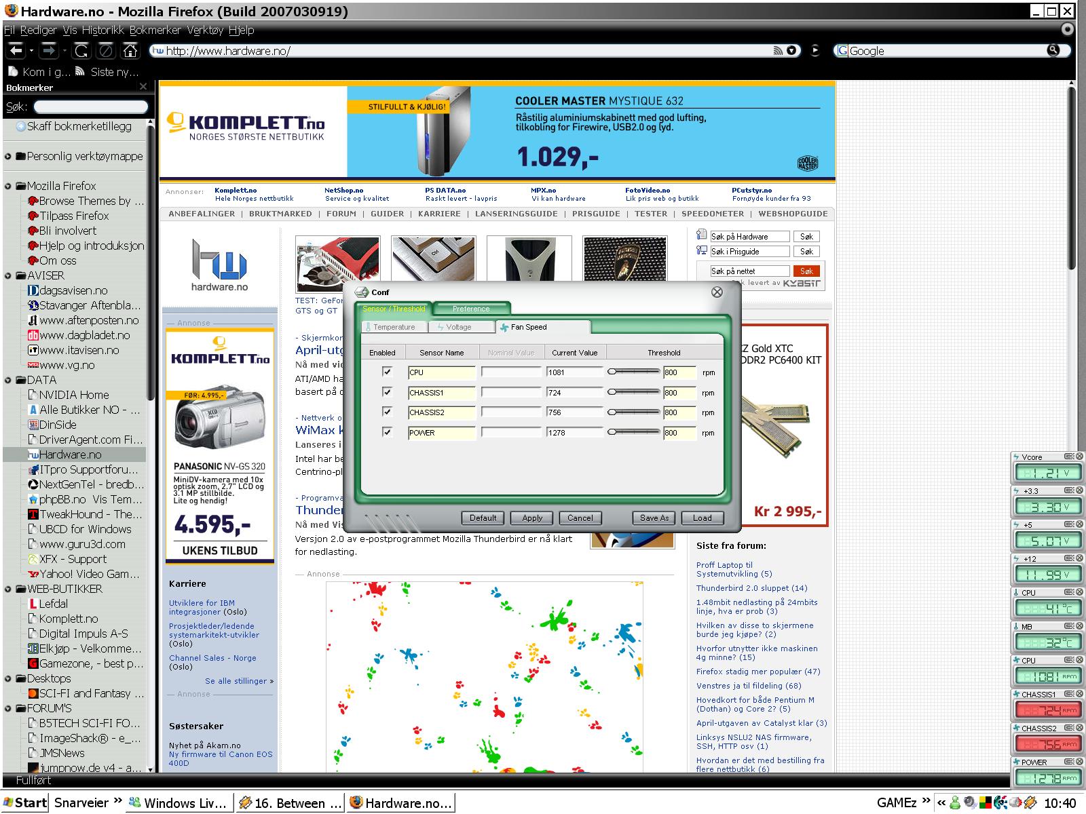
Task: Collapse the AVISER bookmark folder
Action: [8, 275]
